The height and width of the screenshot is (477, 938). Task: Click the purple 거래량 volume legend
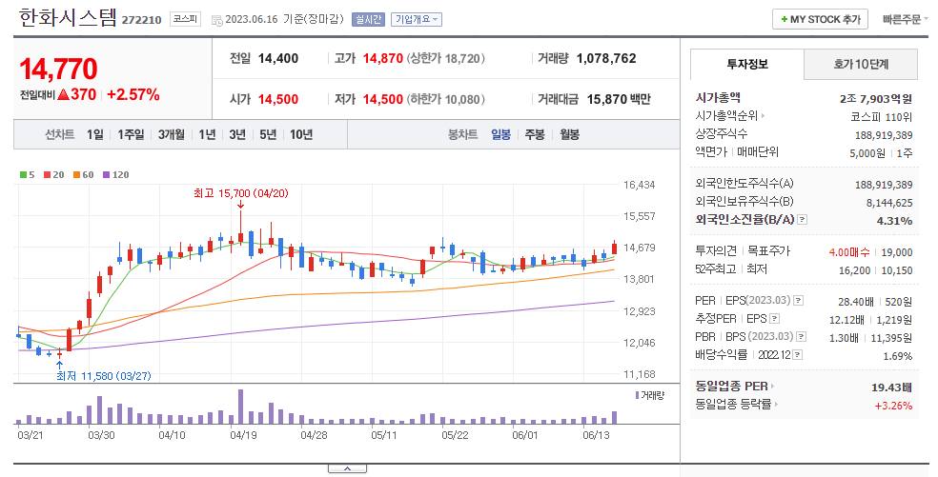click(650, 395)
